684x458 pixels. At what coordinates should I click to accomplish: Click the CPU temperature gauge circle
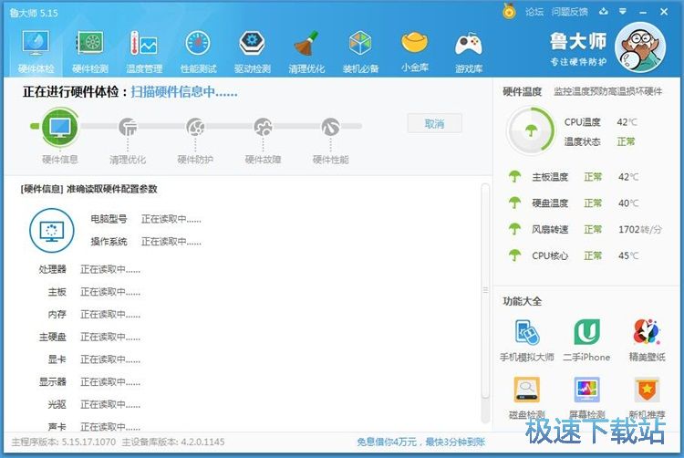tap(531, 130)
